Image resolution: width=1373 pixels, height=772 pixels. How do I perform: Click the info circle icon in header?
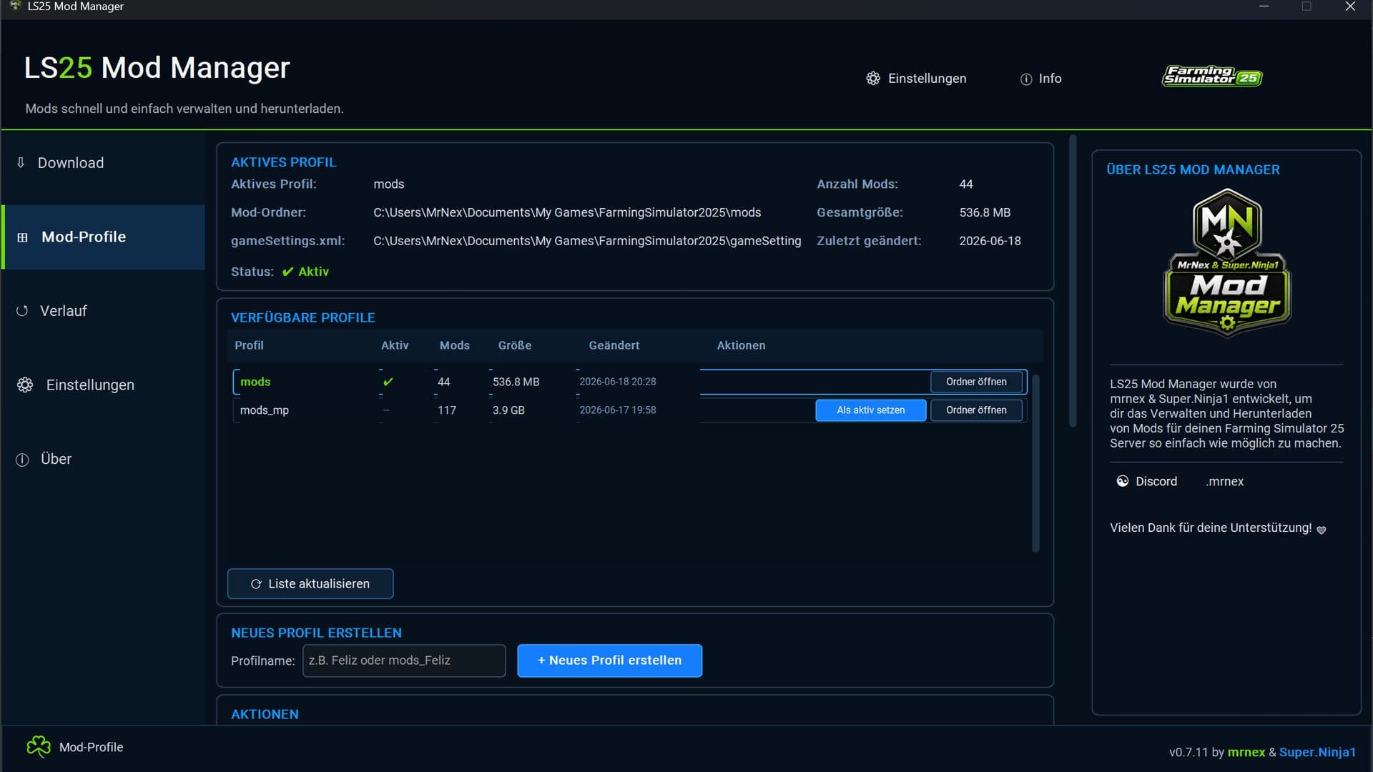[x=1026, y=79]
